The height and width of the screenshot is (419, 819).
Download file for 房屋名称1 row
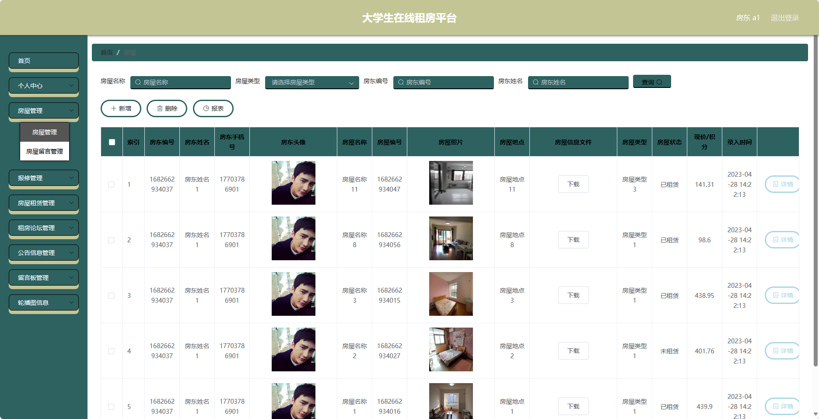[x=573, y=406]
